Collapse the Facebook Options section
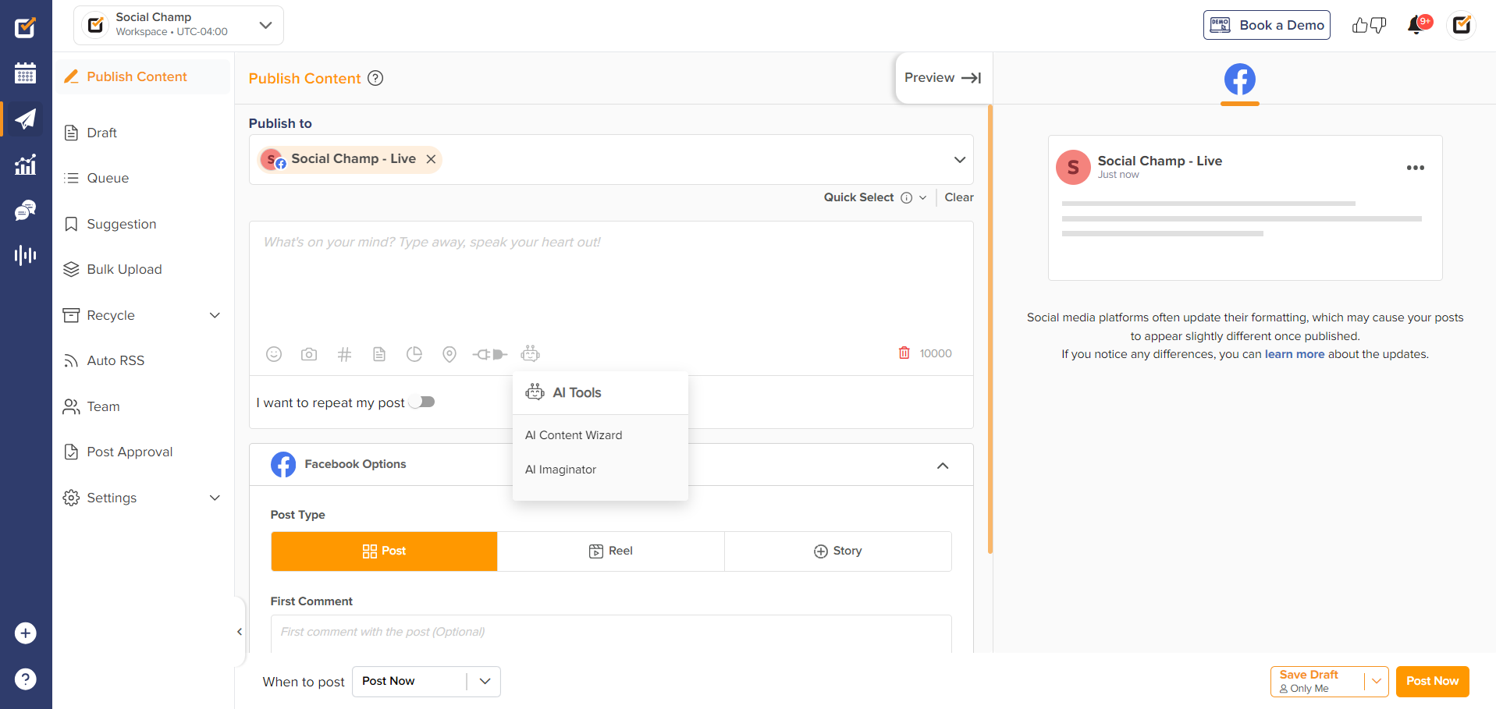 coord(943,466)
